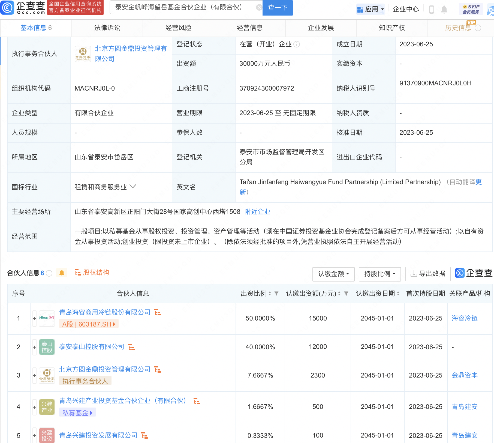Open SVIP 会员服务 badge

pos(471,9)
